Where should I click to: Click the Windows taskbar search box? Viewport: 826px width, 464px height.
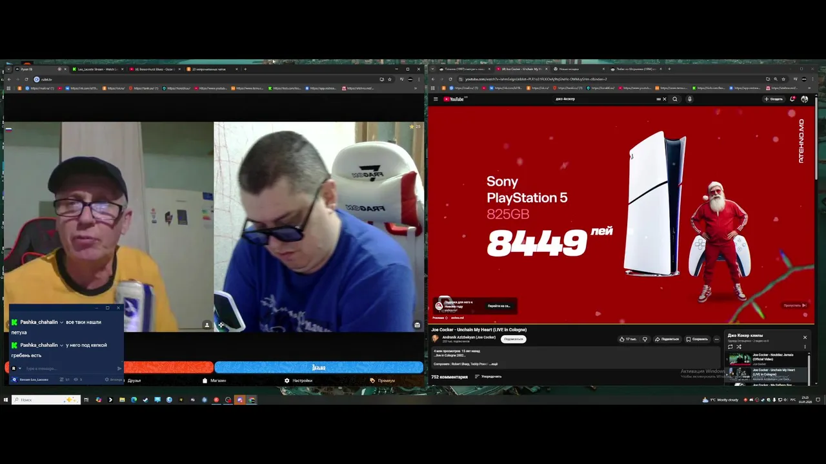tap(45, 400)
